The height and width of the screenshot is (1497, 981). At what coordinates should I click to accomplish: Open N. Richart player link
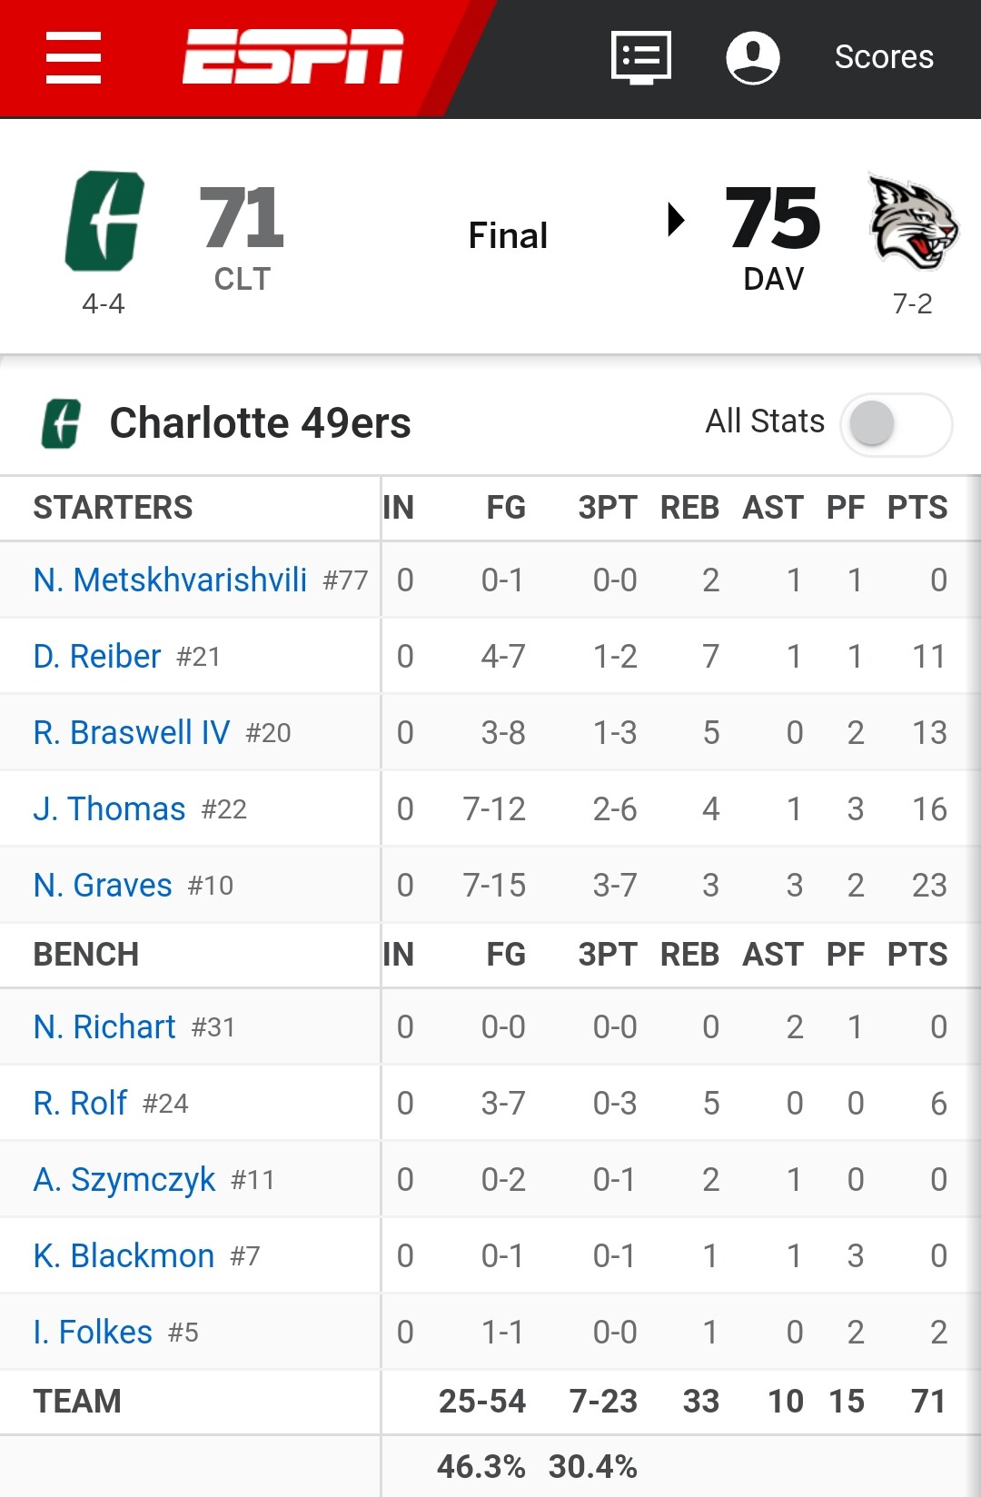click(x=104, y=1026)
